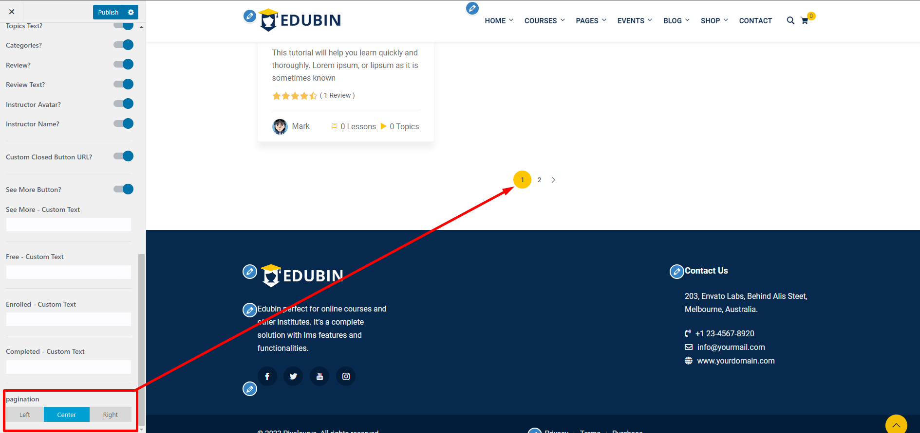The width and height of the screenshot is (920, 433).
Task: Go to the Contact menu item
Action: [x=755, y=21]
